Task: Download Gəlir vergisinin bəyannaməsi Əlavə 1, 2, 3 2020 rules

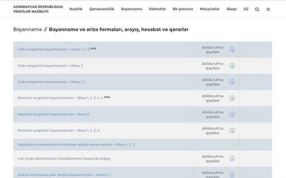Action: click(232, 50)
